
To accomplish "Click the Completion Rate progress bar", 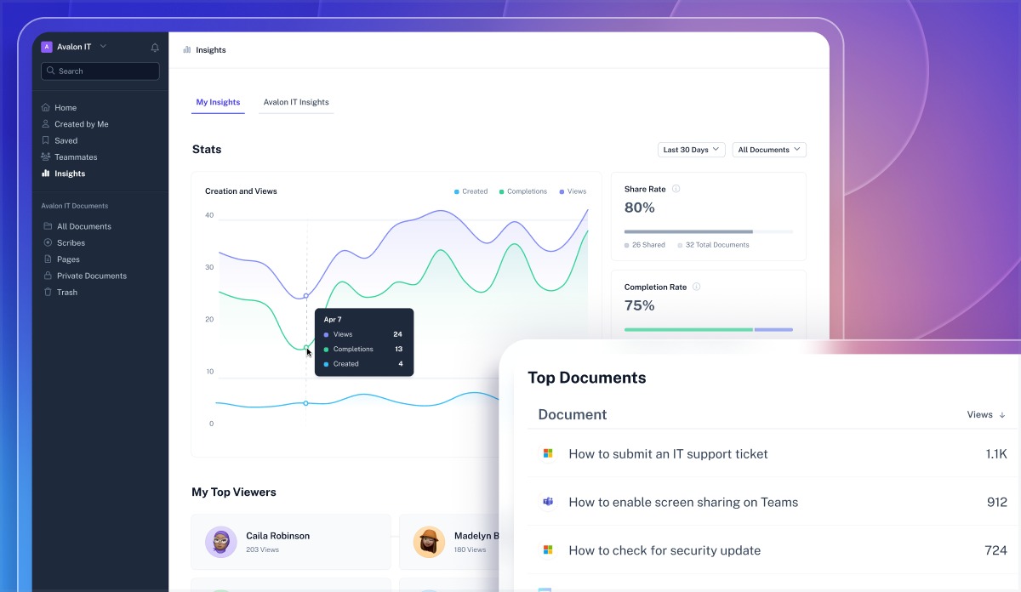I will click(709, 329).
